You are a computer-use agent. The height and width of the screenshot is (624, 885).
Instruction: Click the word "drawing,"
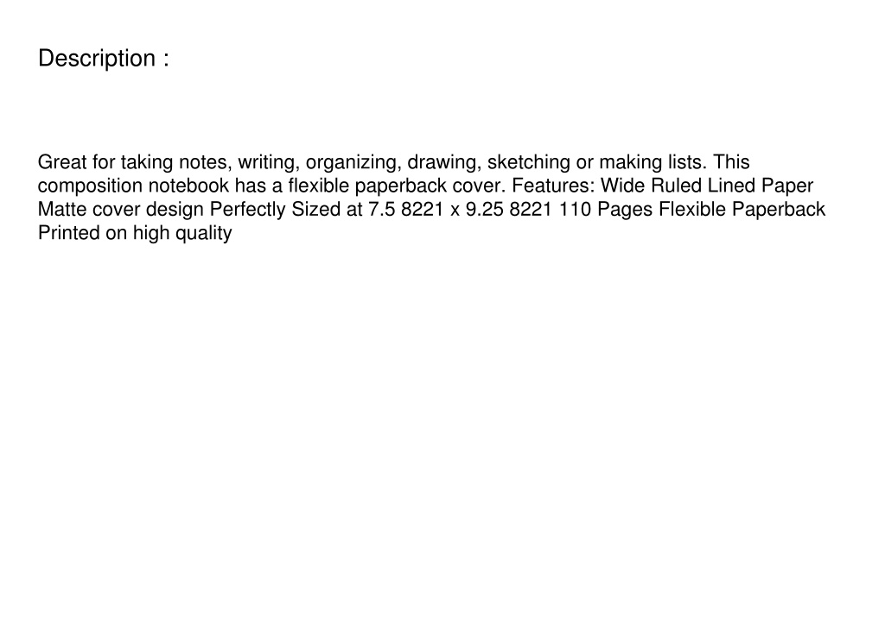click(444, 162)
